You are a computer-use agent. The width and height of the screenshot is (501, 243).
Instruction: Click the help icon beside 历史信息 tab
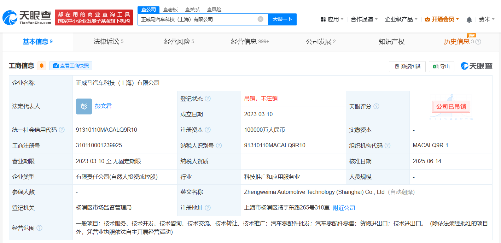[x=478, y=42]
